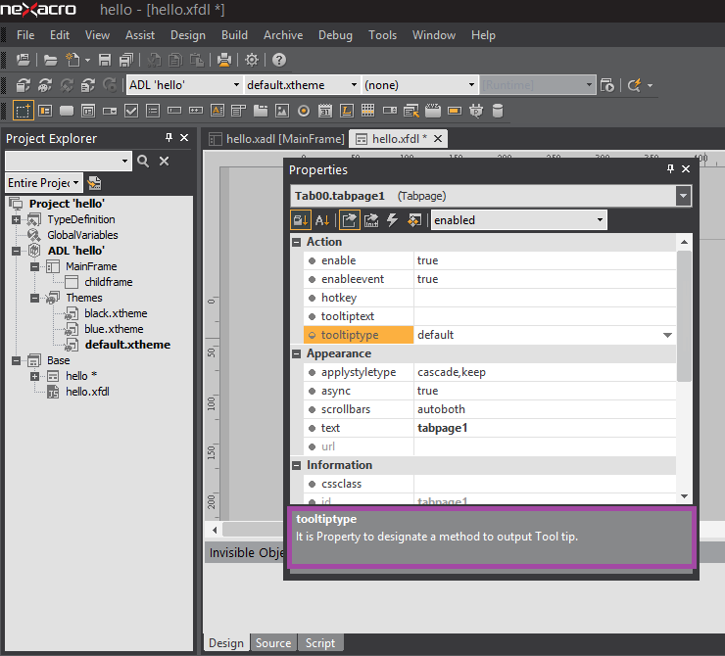Select the Calendar component tool
This screenshot has width=725, height=656.
325,111
